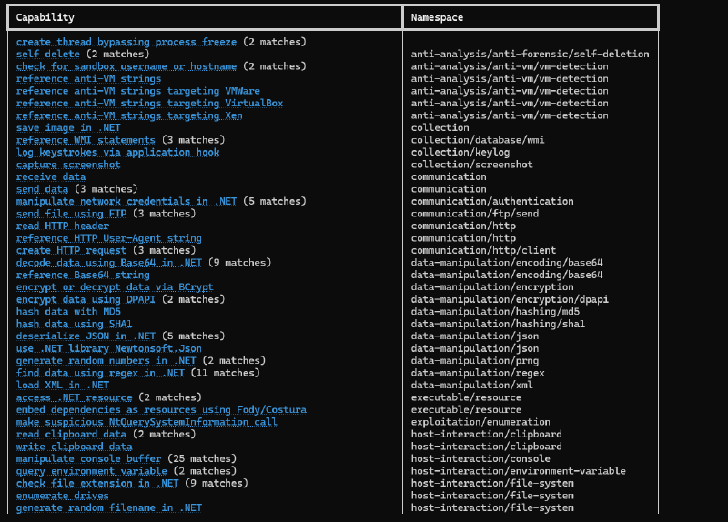Click the 'enumerate drives' link
Image resolution: width=728 pixels, height=522 pixels.
(63, 496)
